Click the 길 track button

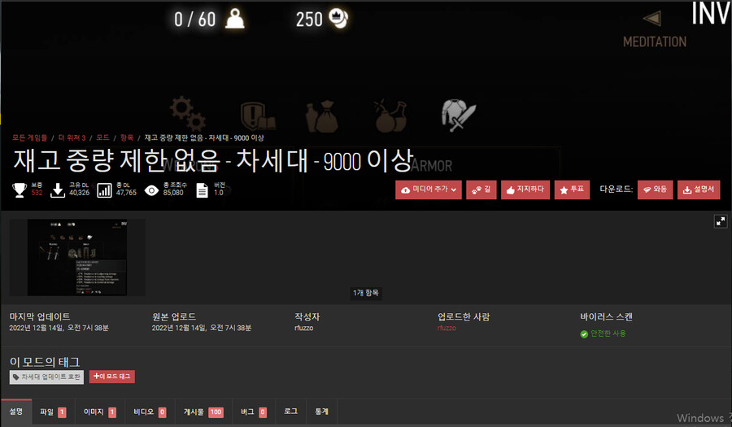pos(481,190)
